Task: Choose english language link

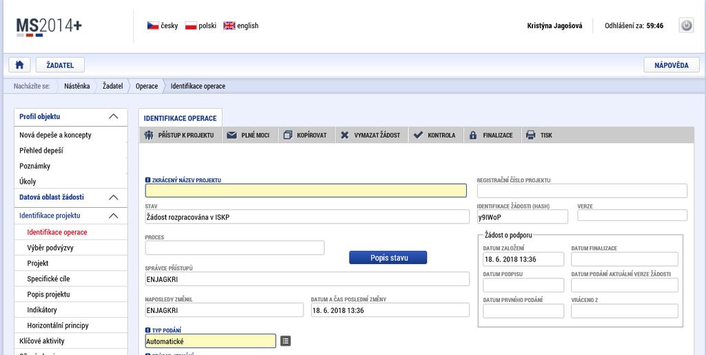Action: pos(248,25)
